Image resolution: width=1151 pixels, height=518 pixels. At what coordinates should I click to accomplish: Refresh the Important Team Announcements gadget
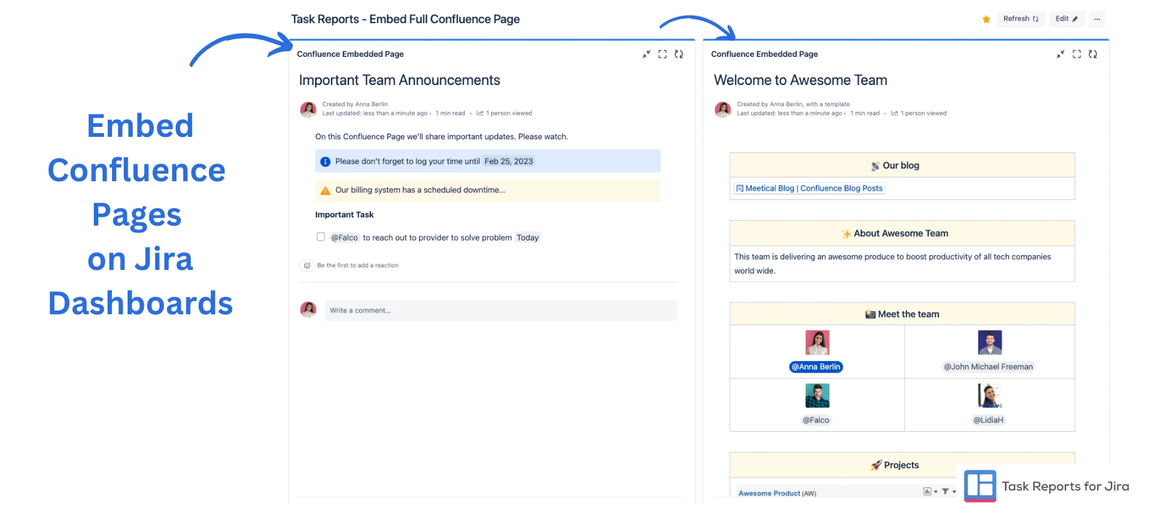(x=679, y=54)
